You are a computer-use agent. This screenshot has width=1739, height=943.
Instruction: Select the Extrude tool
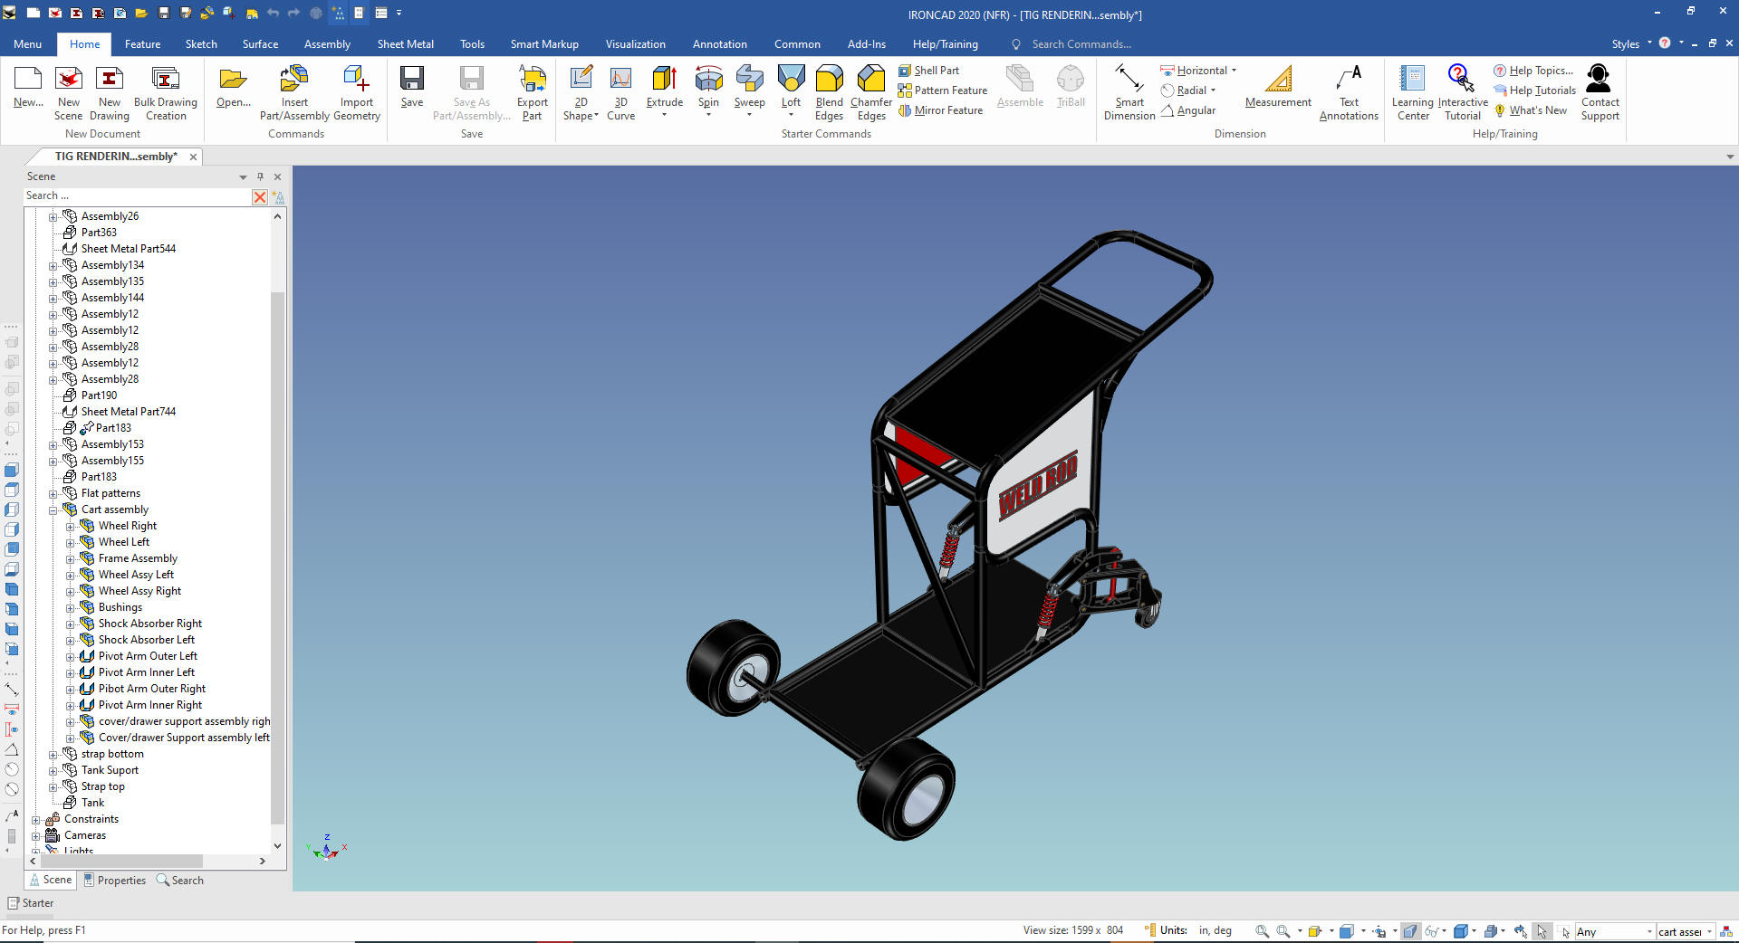(664, 83)
